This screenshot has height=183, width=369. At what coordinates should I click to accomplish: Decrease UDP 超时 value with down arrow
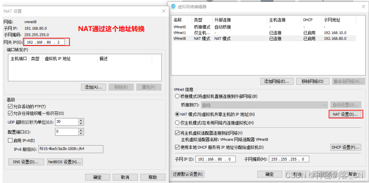(x=81, y=123)
